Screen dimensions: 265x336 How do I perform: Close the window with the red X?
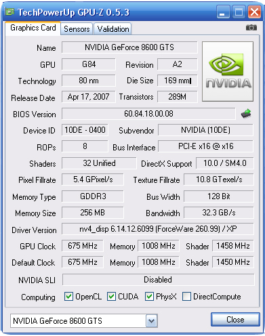click(255, 12)
